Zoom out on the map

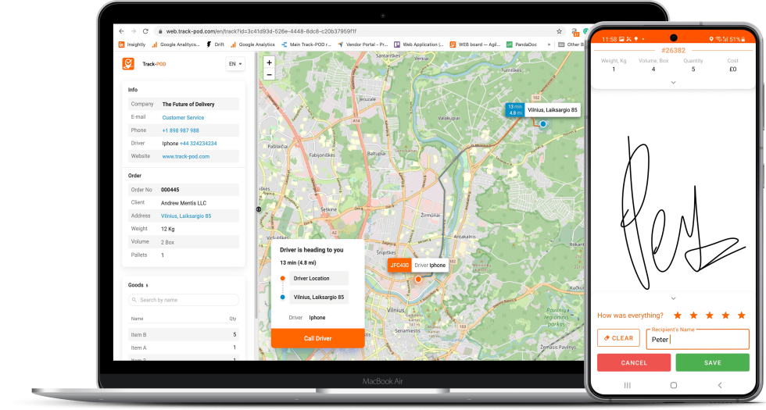pos(269,74)
